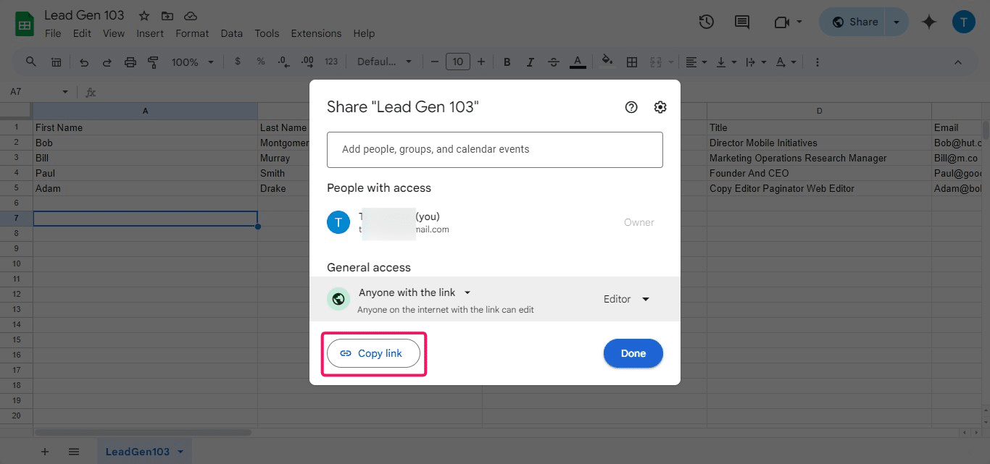The height and width of the screenshot is (464, 990).
Task: Click the Copy link button
Action: coord(373,353)
